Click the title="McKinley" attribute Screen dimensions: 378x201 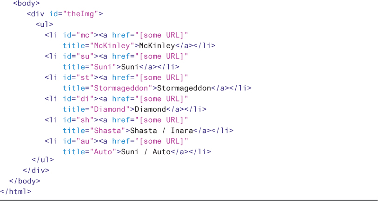(99, 46)
